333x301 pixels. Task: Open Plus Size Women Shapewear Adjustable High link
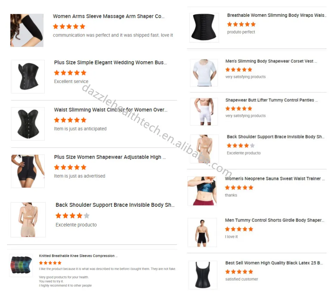[x=109, y=157]
